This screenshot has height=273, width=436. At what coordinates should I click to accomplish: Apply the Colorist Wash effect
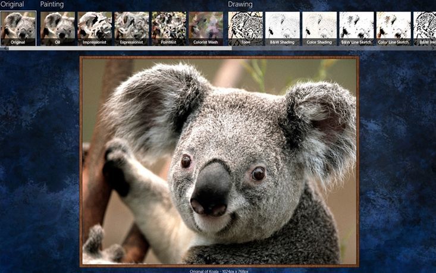click(206, 29)
